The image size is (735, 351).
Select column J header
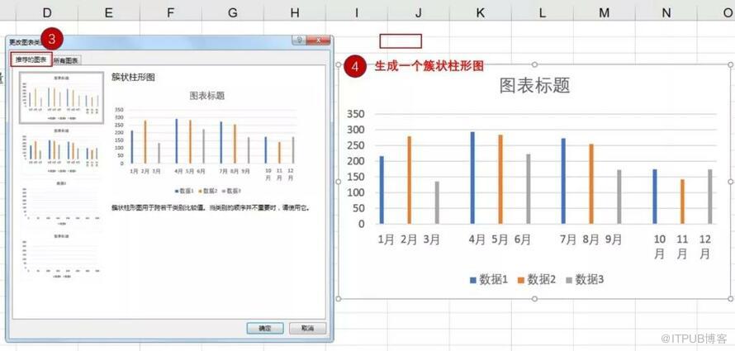click(418, 13)
